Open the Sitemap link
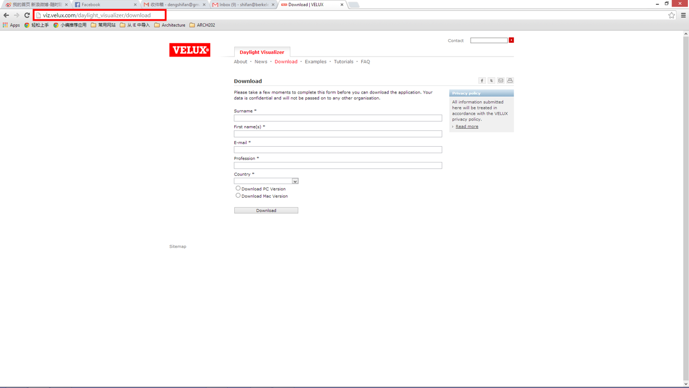The image size is (689, 388). [x=178, y=247]
